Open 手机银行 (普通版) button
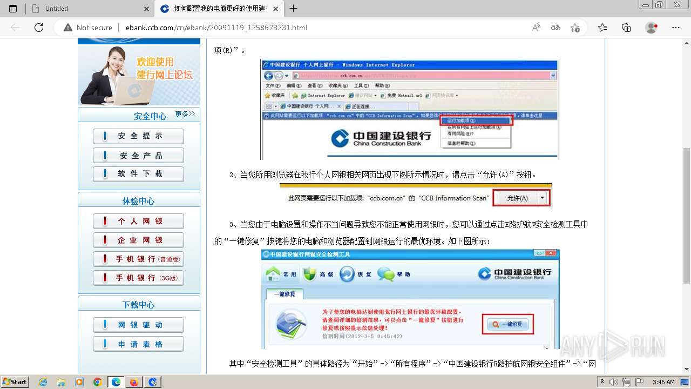The height and width of the screenshot is (389, 691). 138,259
